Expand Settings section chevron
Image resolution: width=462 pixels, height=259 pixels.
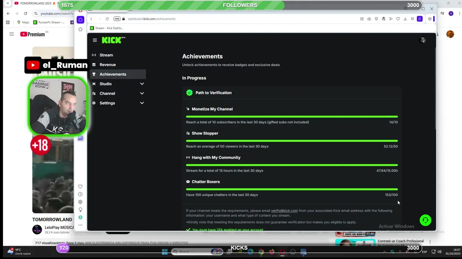(x=142, y=103)
